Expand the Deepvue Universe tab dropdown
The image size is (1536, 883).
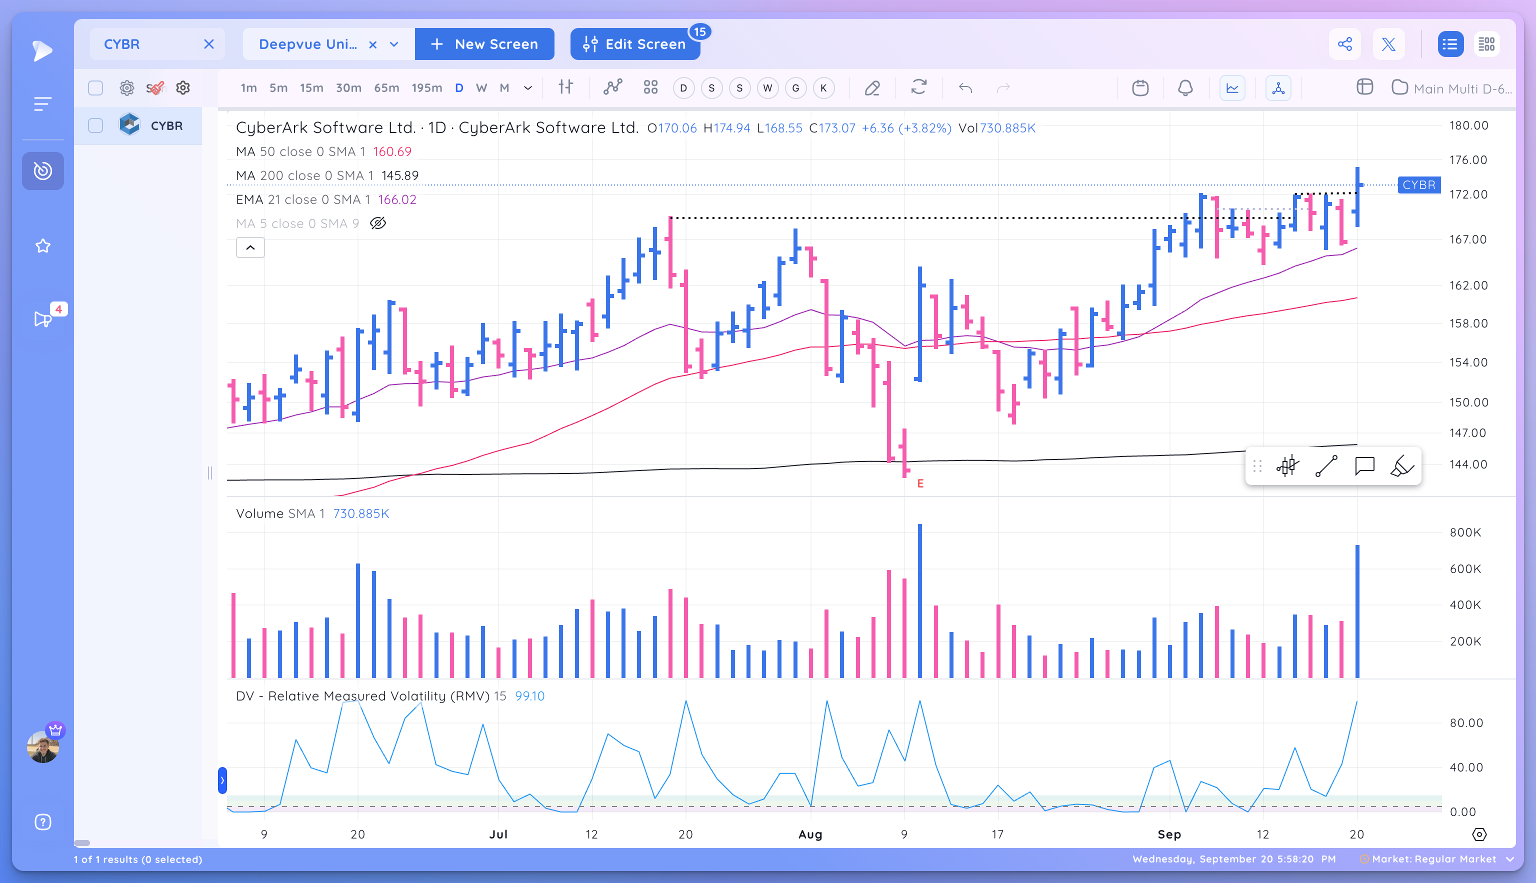pos(394,44)
